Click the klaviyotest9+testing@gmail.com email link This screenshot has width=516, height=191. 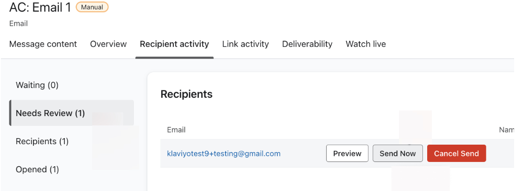[224, 154]
